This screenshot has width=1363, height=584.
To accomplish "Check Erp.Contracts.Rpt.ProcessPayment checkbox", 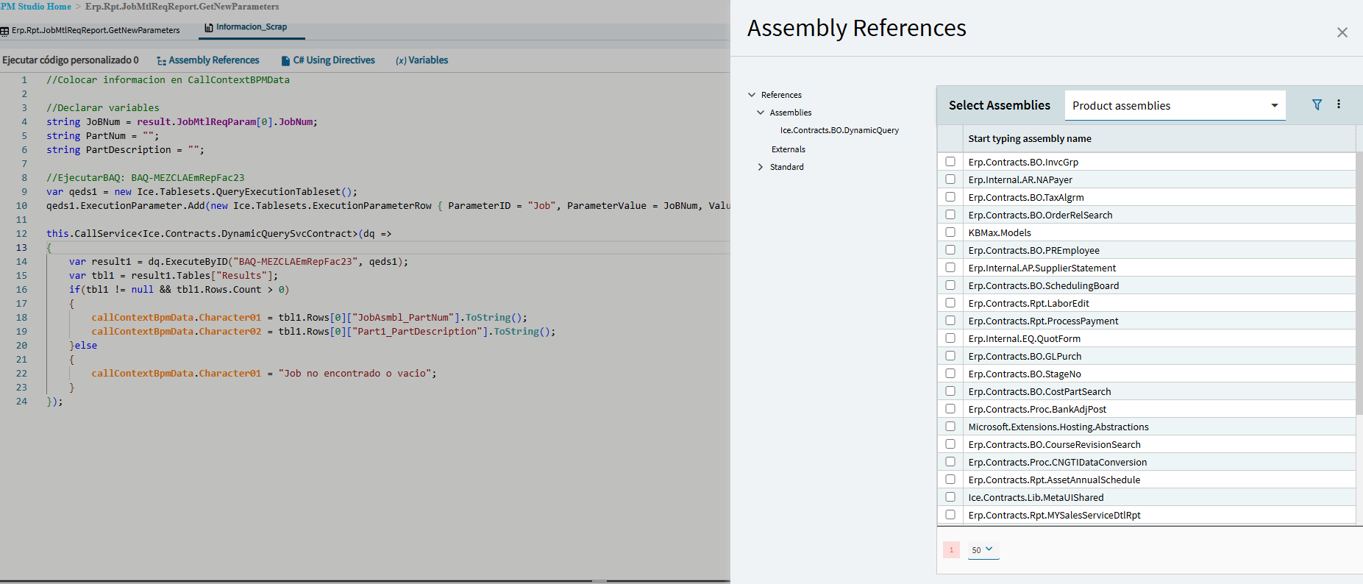I will (950, 321).
